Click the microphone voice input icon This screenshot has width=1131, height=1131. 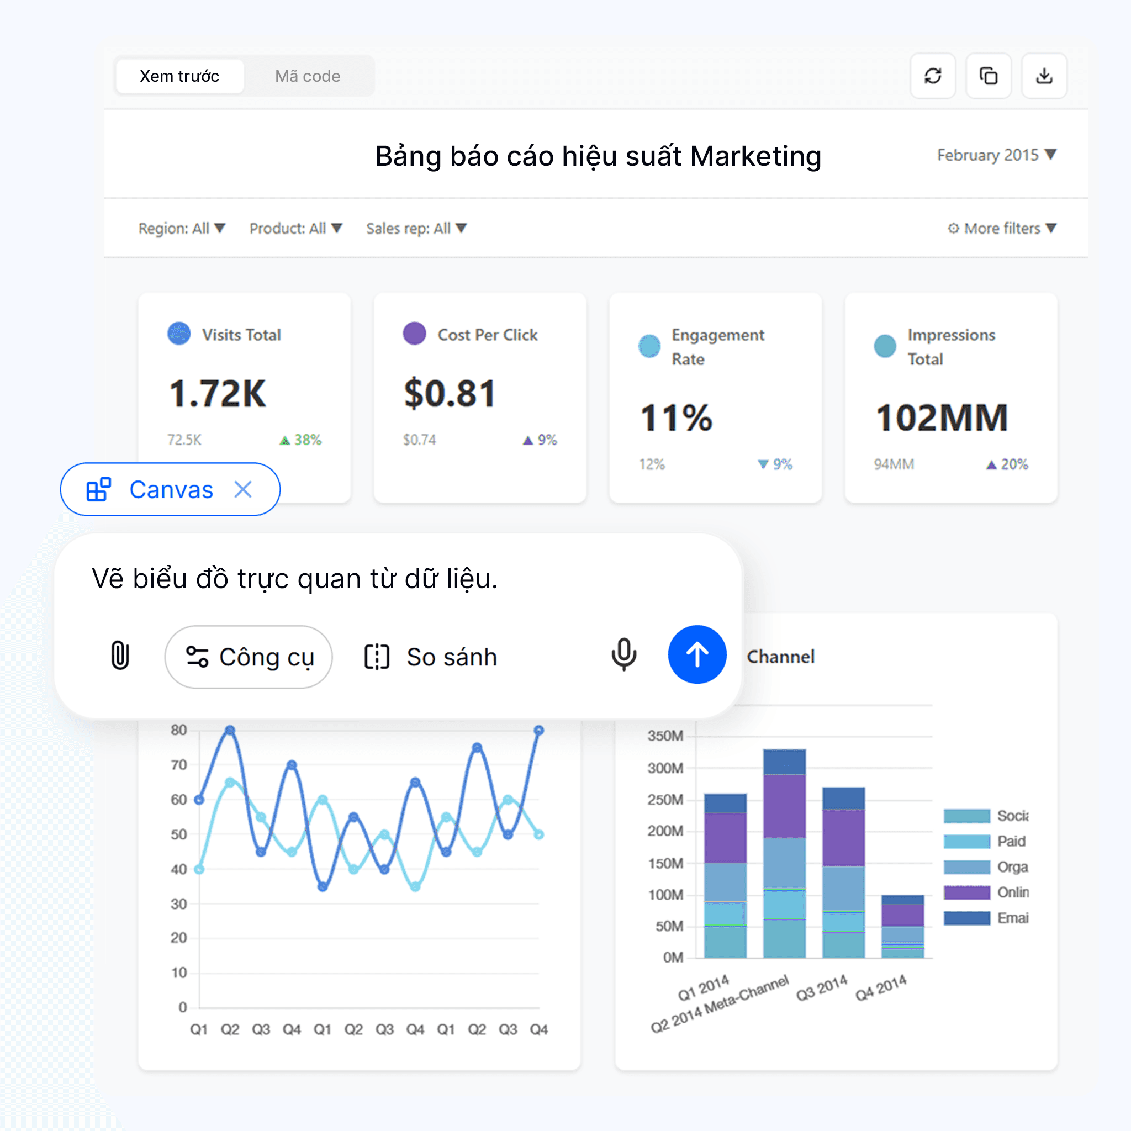tap(623, 654)
